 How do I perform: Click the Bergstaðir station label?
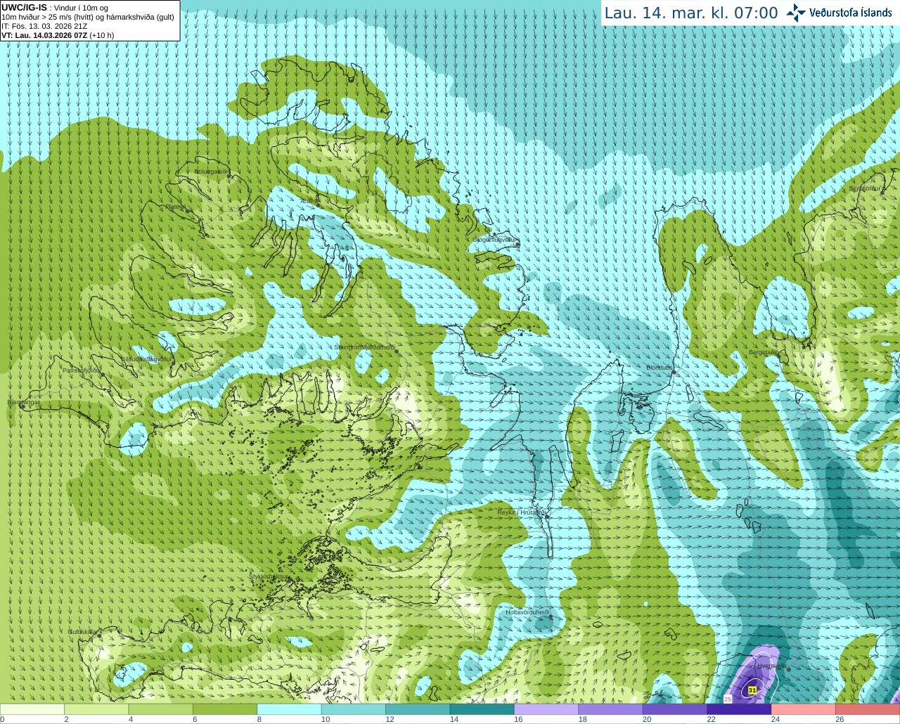pos(764,352)
